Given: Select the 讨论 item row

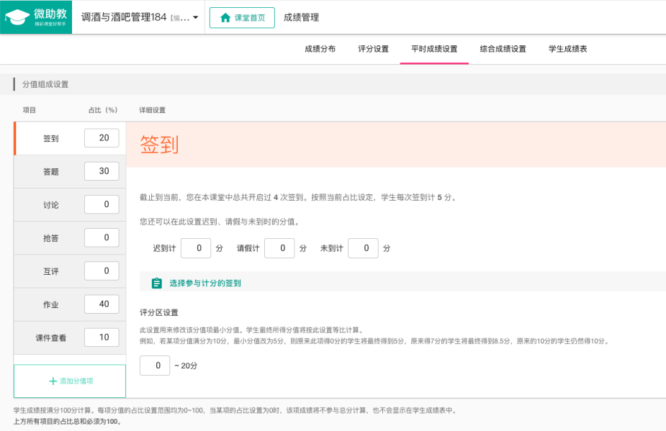Looking at the screenshot, I should 70,204.
